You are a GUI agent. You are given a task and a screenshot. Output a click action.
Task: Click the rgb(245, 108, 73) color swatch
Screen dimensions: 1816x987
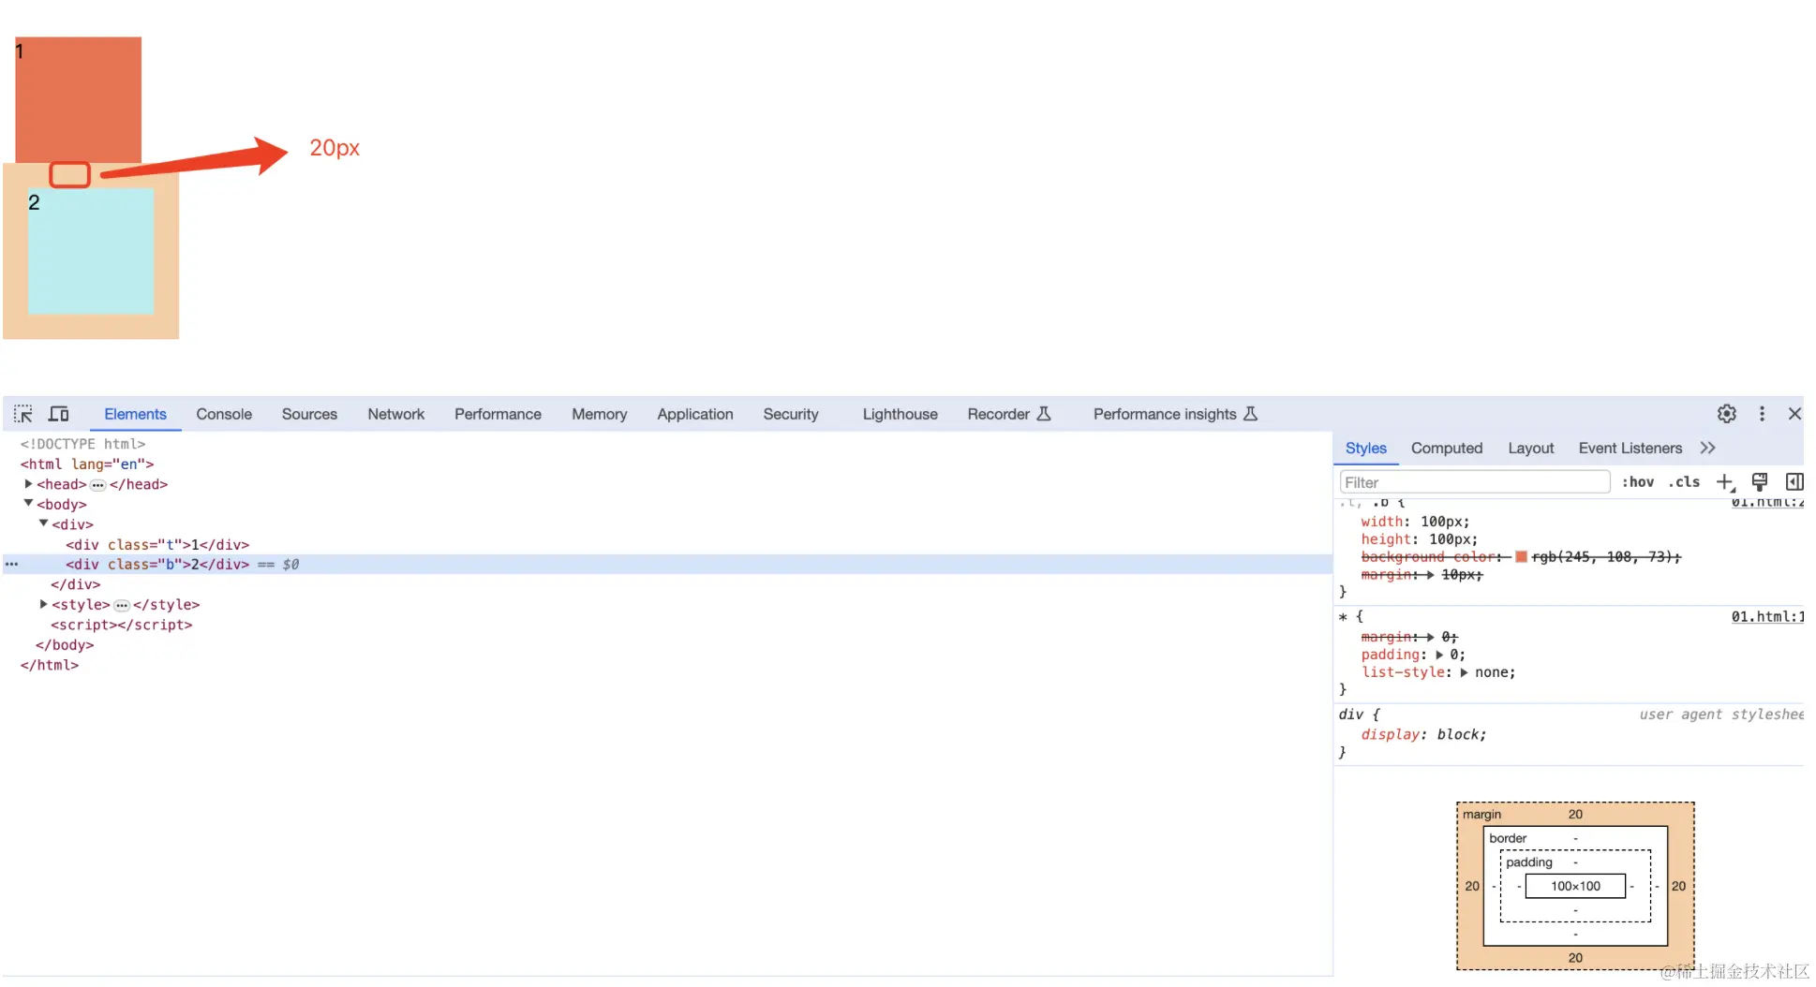tap(1521, 557)
